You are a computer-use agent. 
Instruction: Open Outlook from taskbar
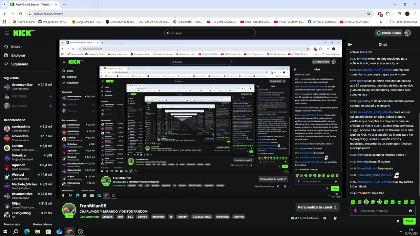(59, 232)
